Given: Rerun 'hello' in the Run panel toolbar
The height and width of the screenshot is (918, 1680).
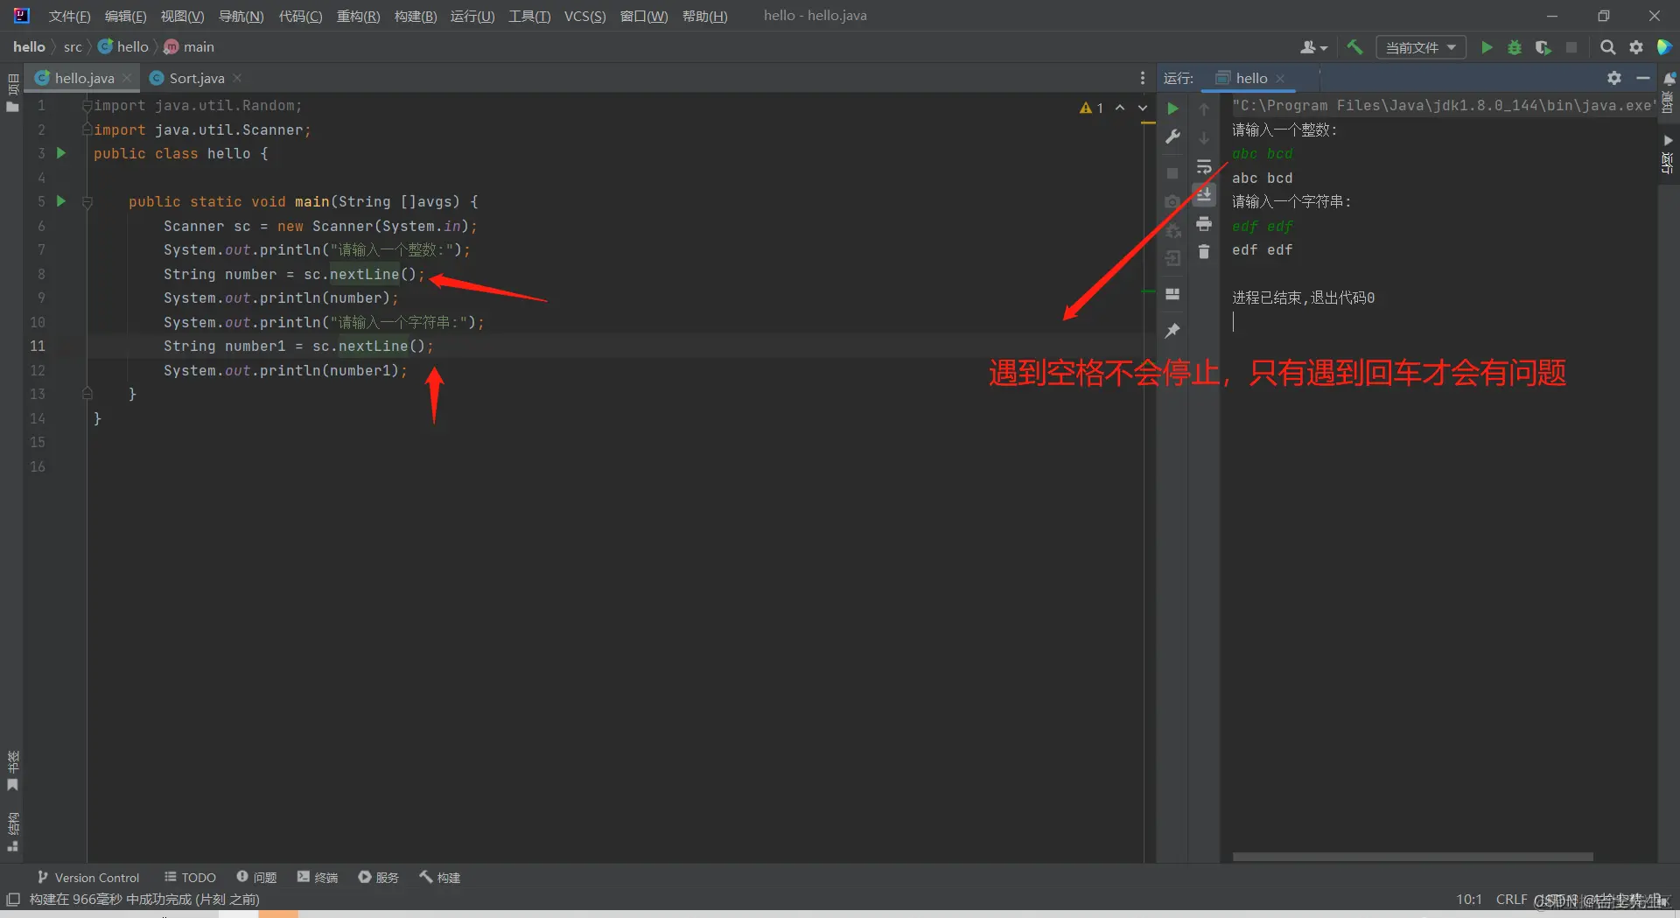Looking at the screenshot, I should click(1173, 109).
